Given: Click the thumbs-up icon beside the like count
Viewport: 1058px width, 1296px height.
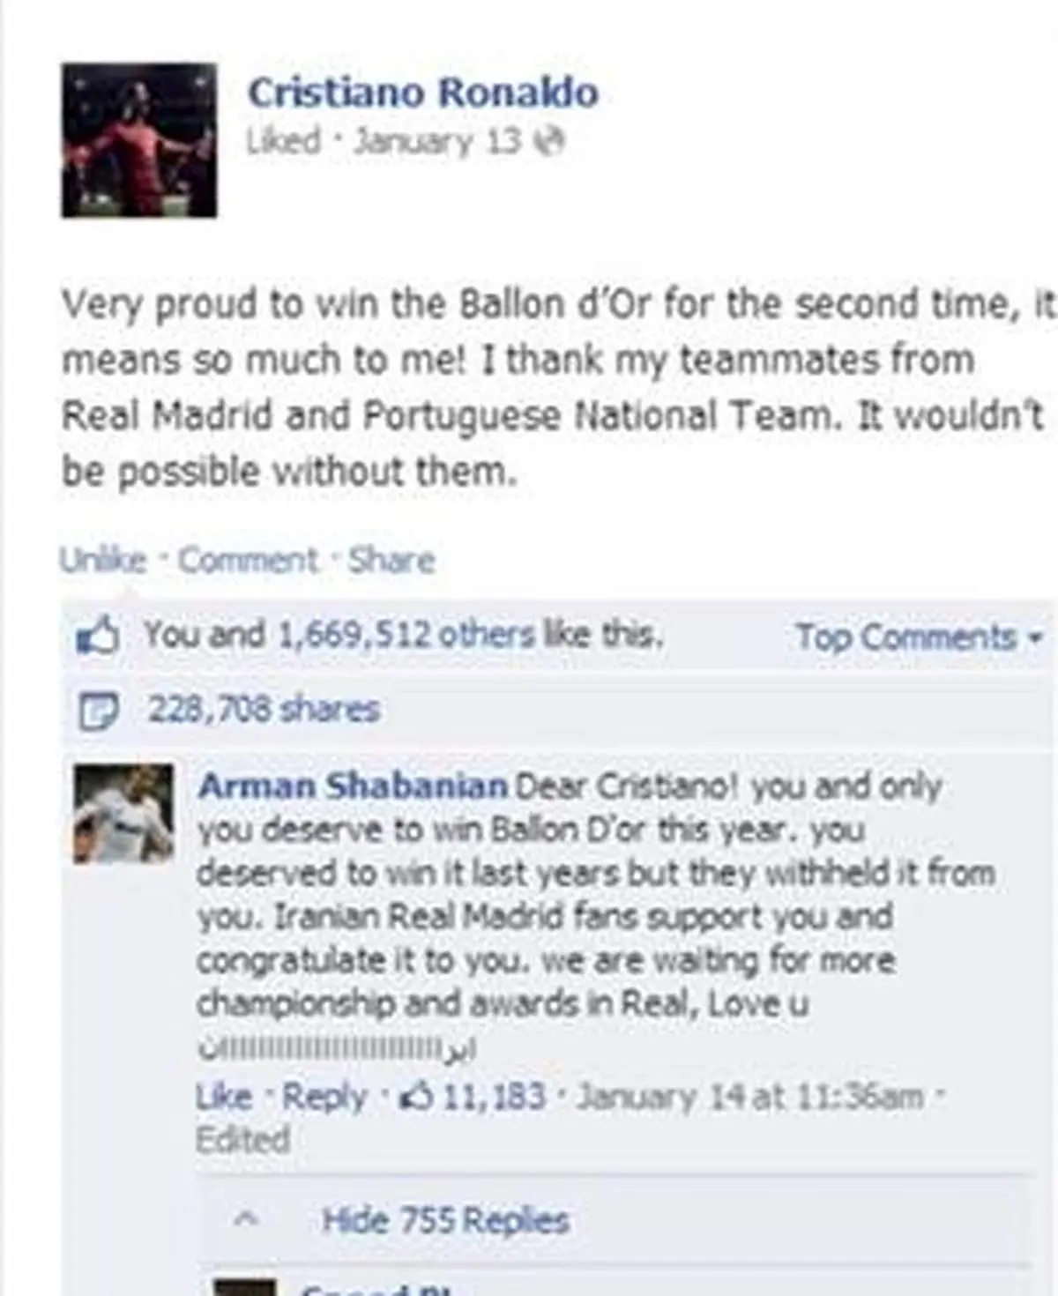Looking at the screenshot, I should click(96, 635).
